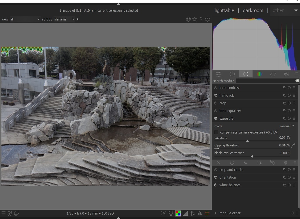Image resolution: width=300 pixels, height=219 pixels.
Task: Turn on the local contrast module
Action: tap(216, 88)
